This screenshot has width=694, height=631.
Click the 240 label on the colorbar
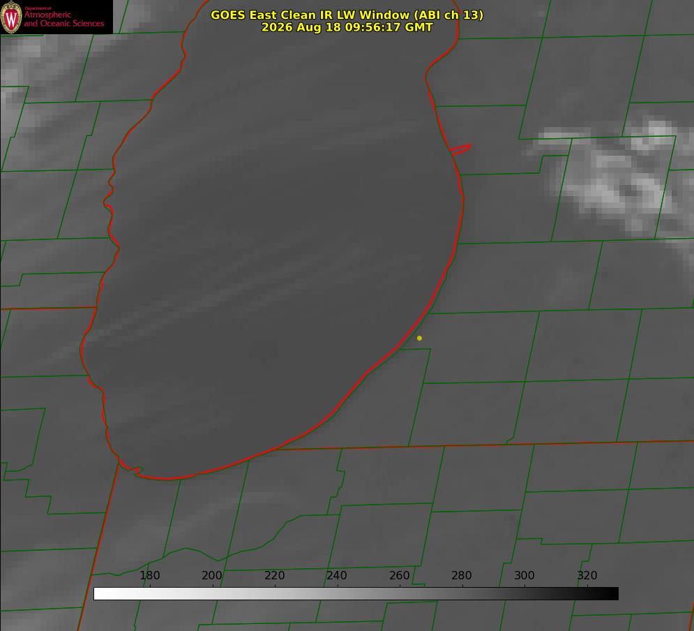pos(337,575)
